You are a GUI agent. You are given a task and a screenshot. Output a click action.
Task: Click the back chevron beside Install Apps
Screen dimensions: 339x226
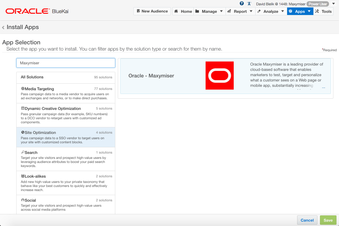click(x=3, y=27)
